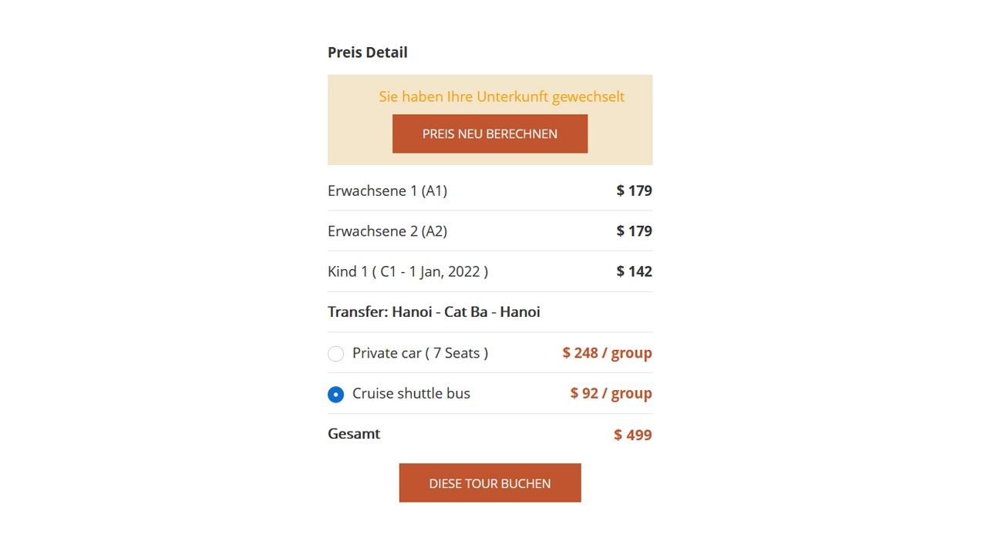Click the $ 248 / group price label
Viewport: 987px width, 555px height.
click(607, 352)
